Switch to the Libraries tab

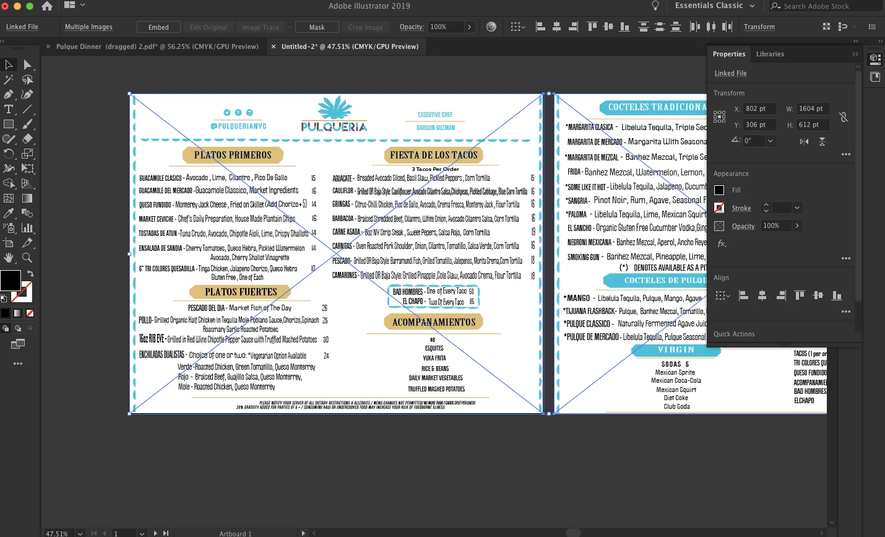pyautogui.click(x=770, y=54)
